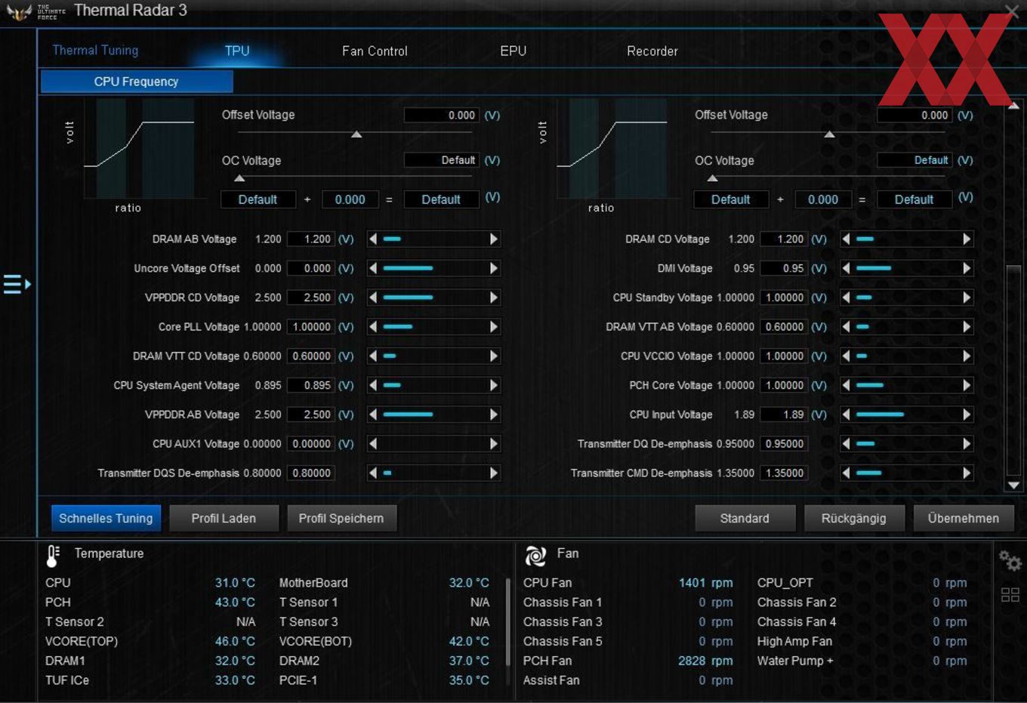
Task: Increase VPPDDR AB Voltage with right arrow
Action: pos(494,415)
